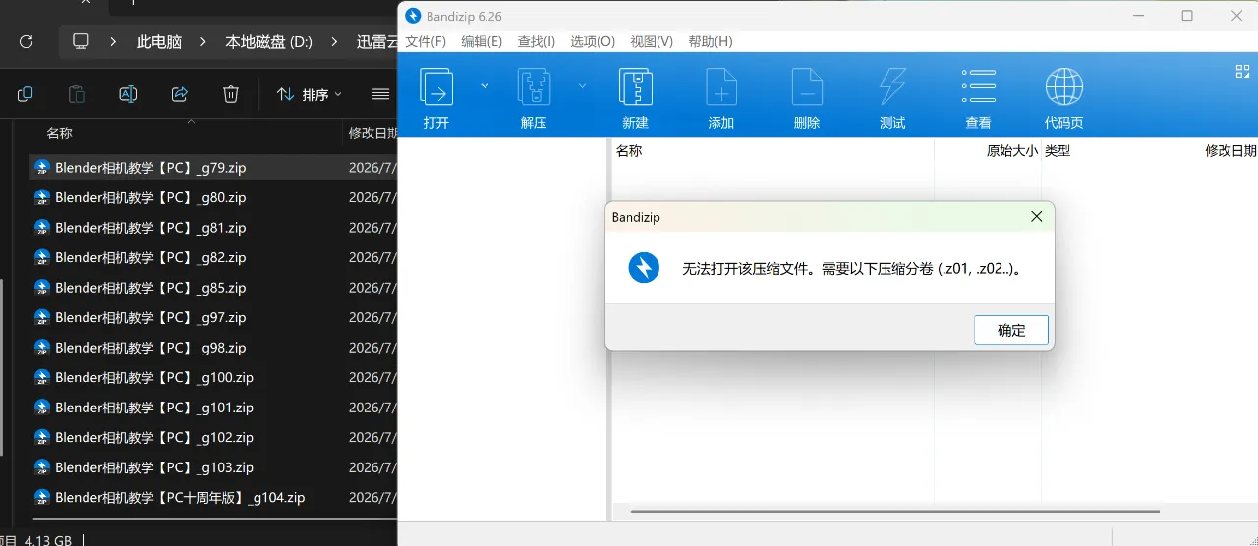Click the 名称 column header in Bandizip
1258x546 pixels.
pyautogui.click(x=629, y=151)
